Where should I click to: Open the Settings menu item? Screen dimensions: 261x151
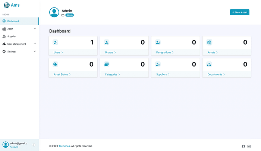pos(19,51)
